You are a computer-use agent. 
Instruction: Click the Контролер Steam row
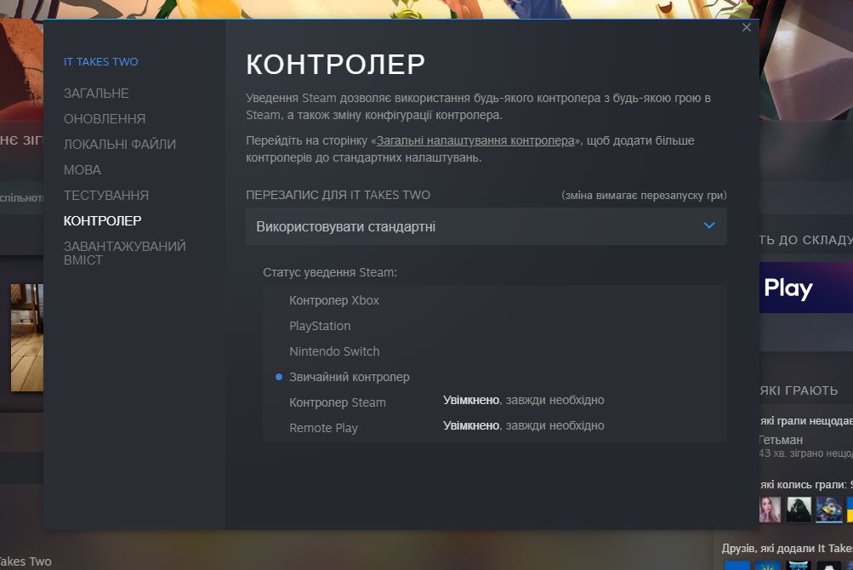[494, 402]
